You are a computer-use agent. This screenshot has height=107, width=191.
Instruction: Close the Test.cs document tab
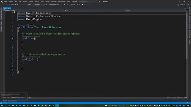(x=10, y=8)
